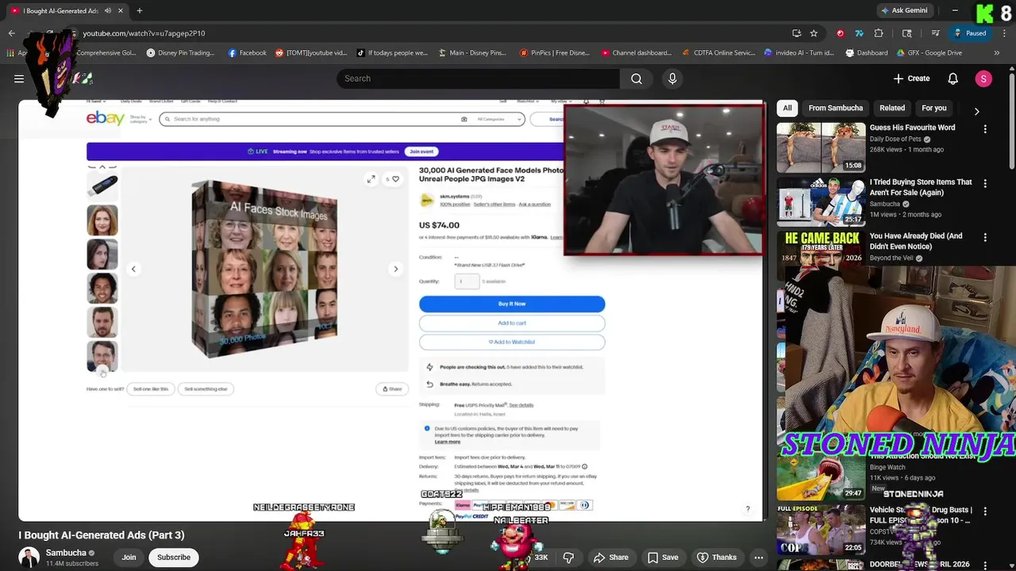Open the Sambucha channel name link

[66, 553]
